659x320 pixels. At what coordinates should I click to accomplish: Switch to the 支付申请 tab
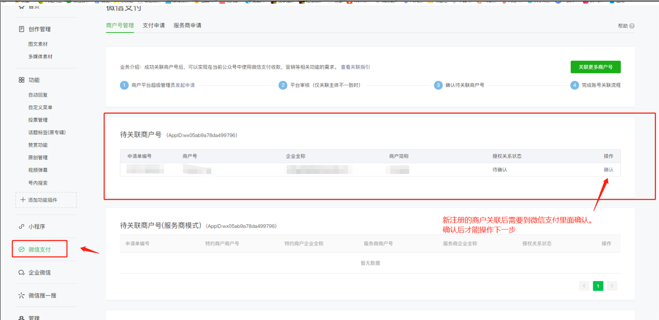coord(154,26)
